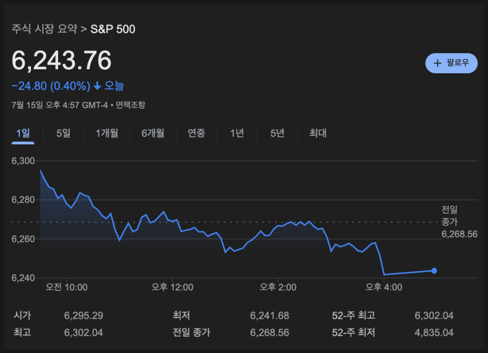
Task: Click the 오후 2:00 axis label
Action: click(x=278, y=287)
